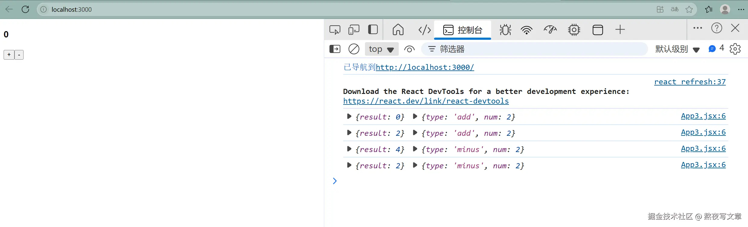Follow the http://localhost:3000/ navigation link
Image resolution: width=748 pixels, height=227 pixels.
tap(425, 67)
